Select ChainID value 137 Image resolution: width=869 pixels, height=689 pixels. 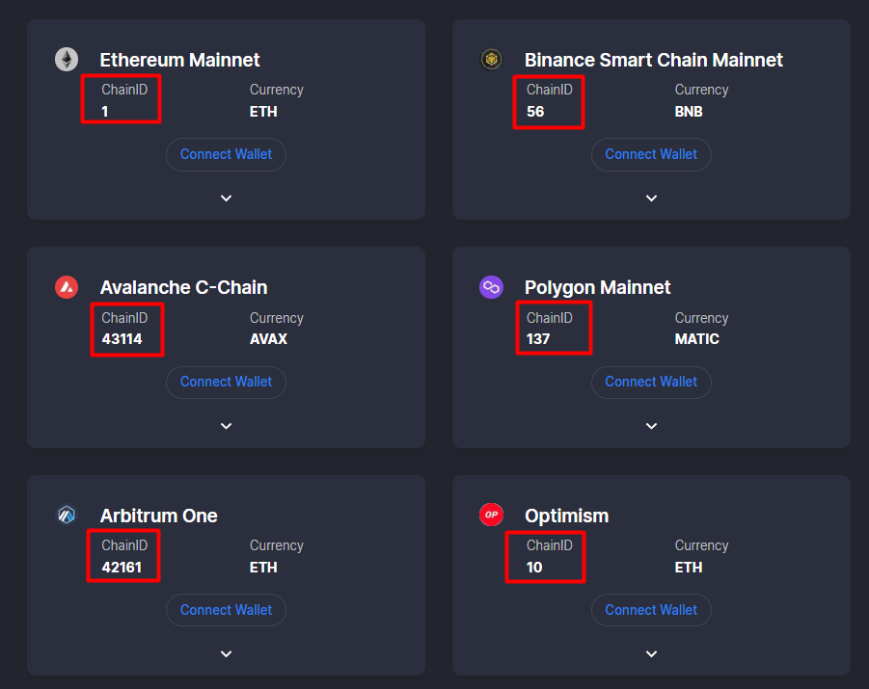(x=538, y=339)
